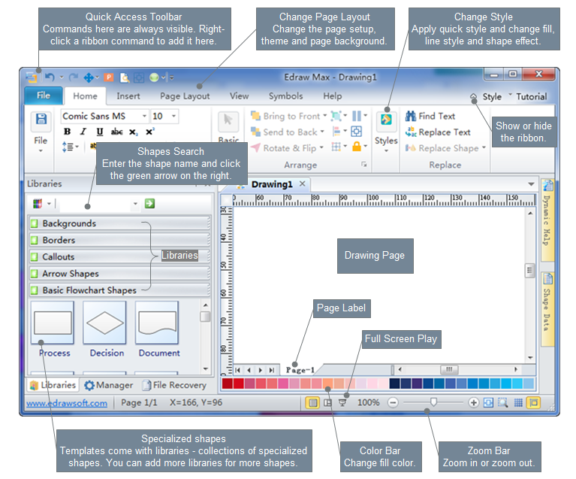Click the orange PowerPoint export icon

(109, 77)
